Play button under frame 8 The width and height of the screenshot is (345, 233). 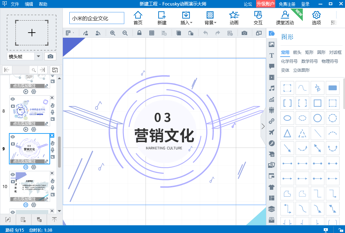point(26,129)
